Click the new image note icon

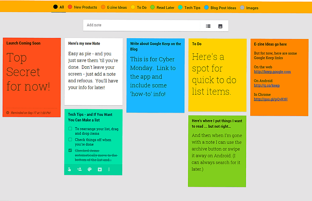220,26
